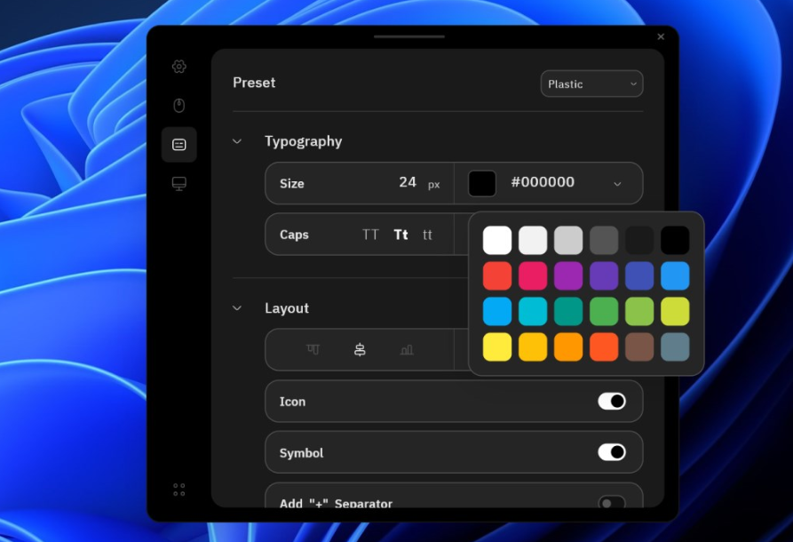Viewport: 793px width, 542px height.
Task: Pick the deep violet swatch
Action: 604,275
